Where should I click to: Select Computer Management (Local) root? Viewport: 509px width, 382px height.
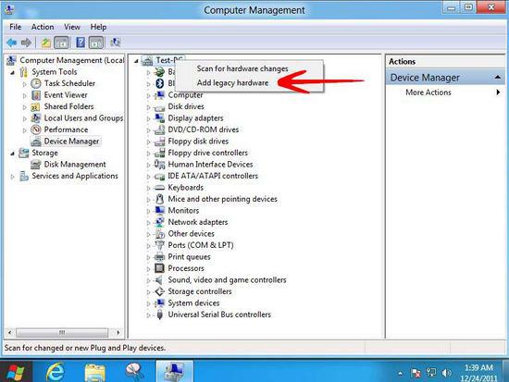(x=72, y=60)
